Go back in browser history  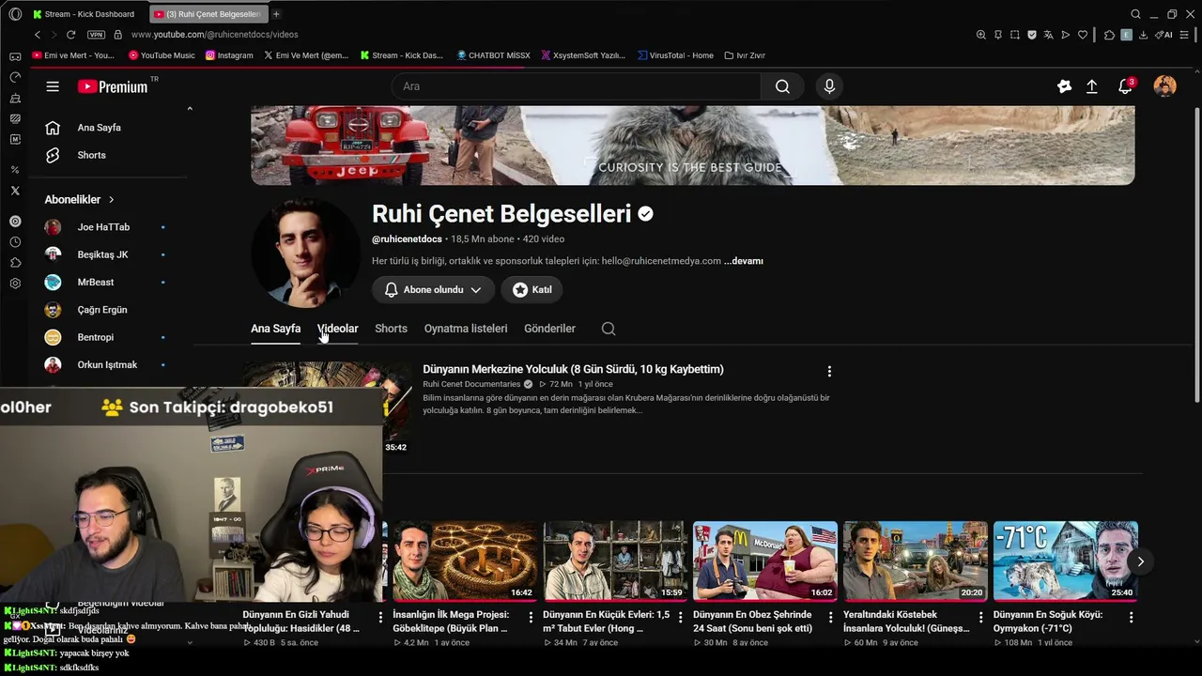click(x=38, y=35)
